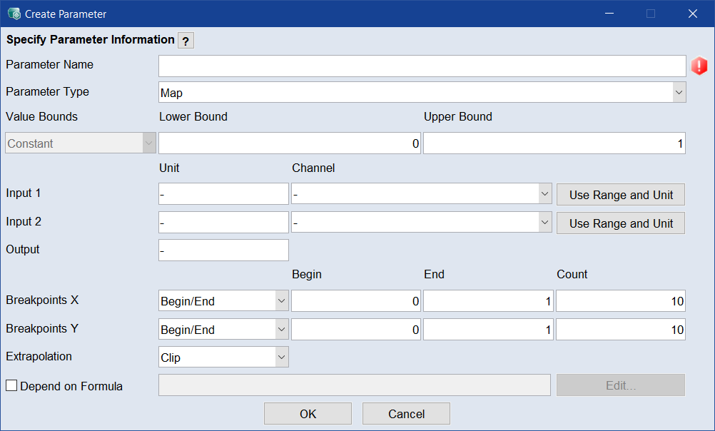The width and height of the screenshot is (715, 431).
Task: Open the Extrapolation Clip dropdown
Action: (223, 358)
